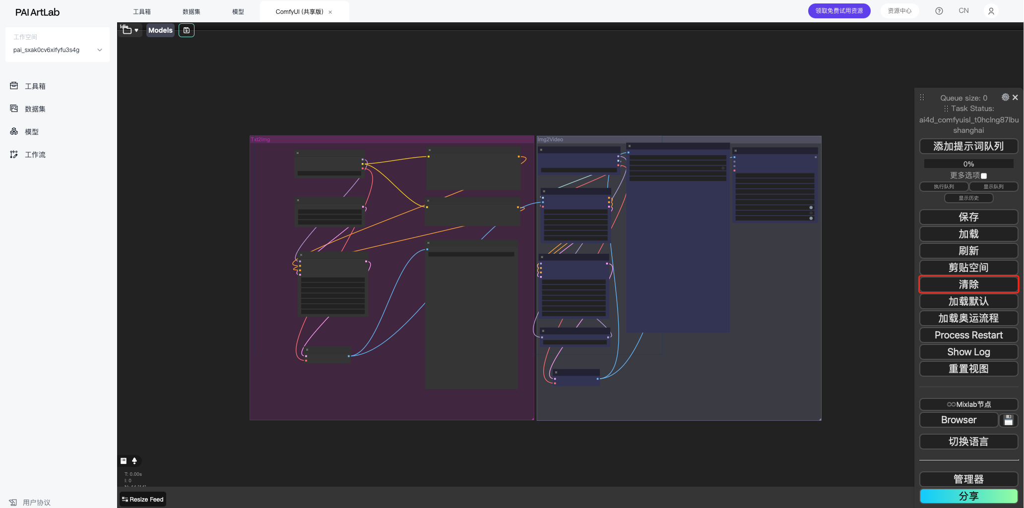Click the Queue size: 0 text
This screenshot has width=1024, height=508.
point(963,98)
